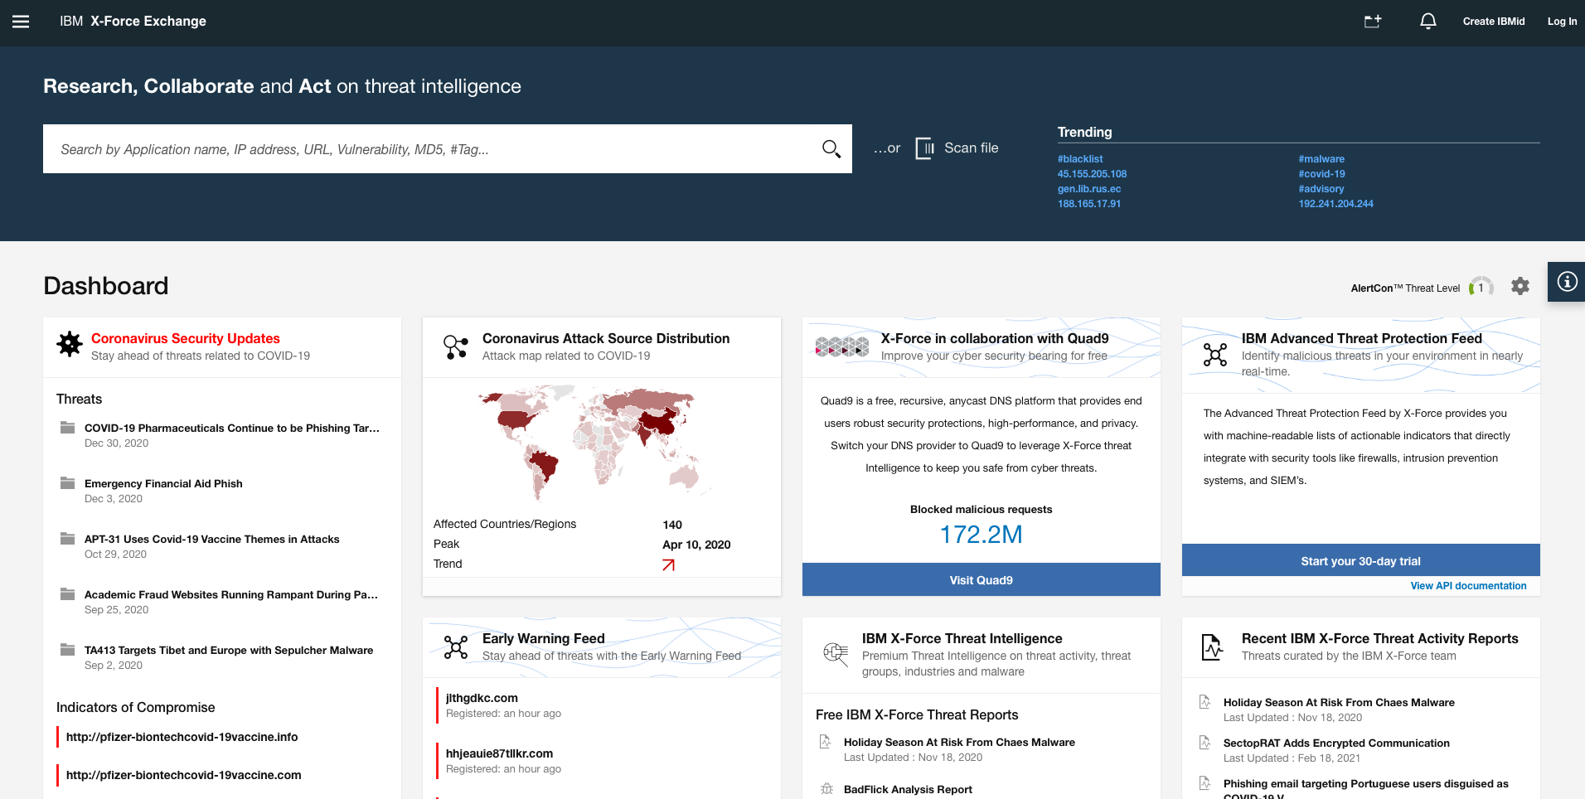Viewport: 1585px width, 799px height.
Task: Open BadFlick Analysis Report
Action: [x=908, y=789]
